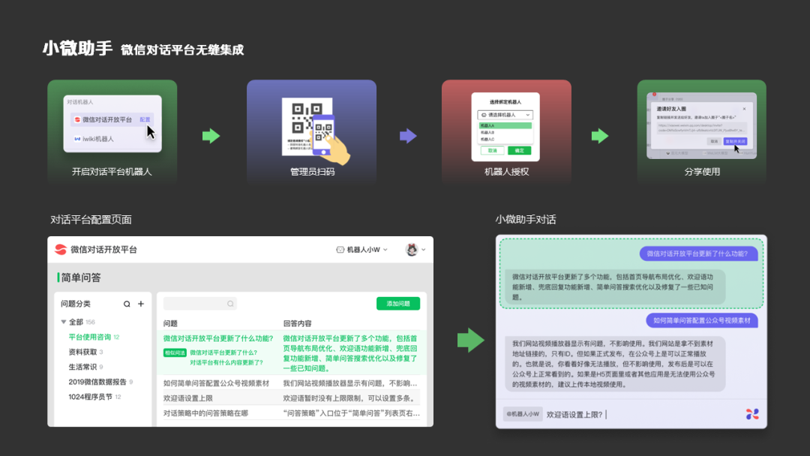The image size is (810, 456).
Task: Click the green 相似问法 tag
Action: 175,352
